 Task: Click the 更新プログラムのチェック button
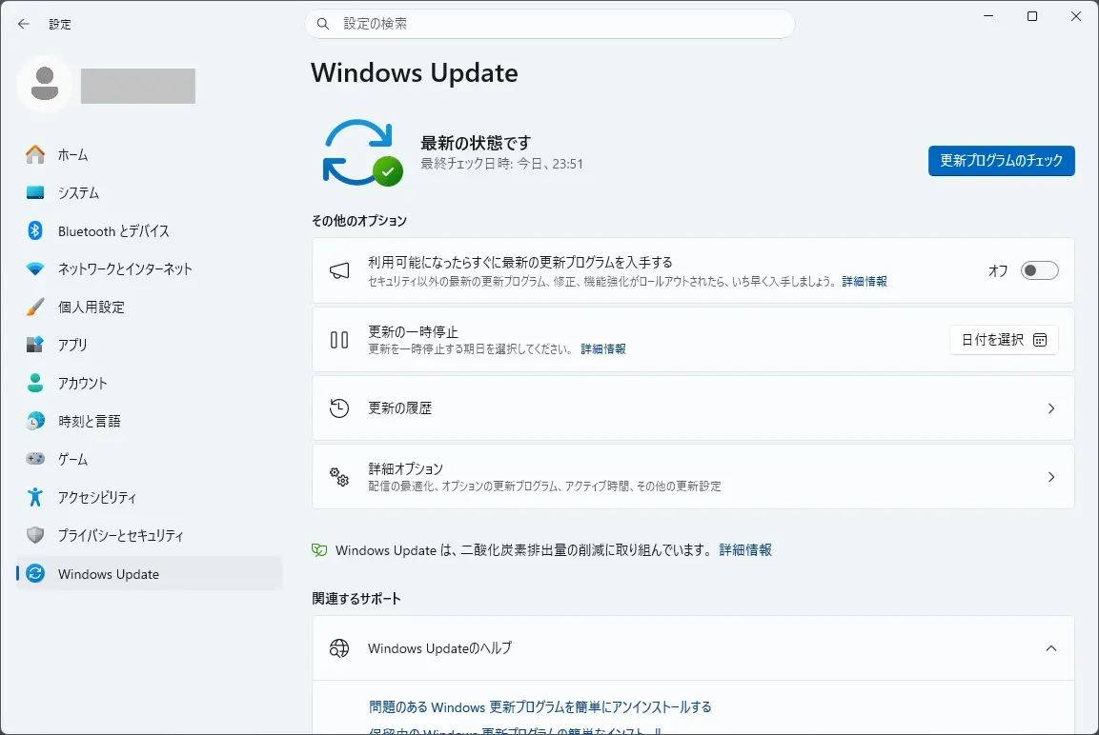1001,161
